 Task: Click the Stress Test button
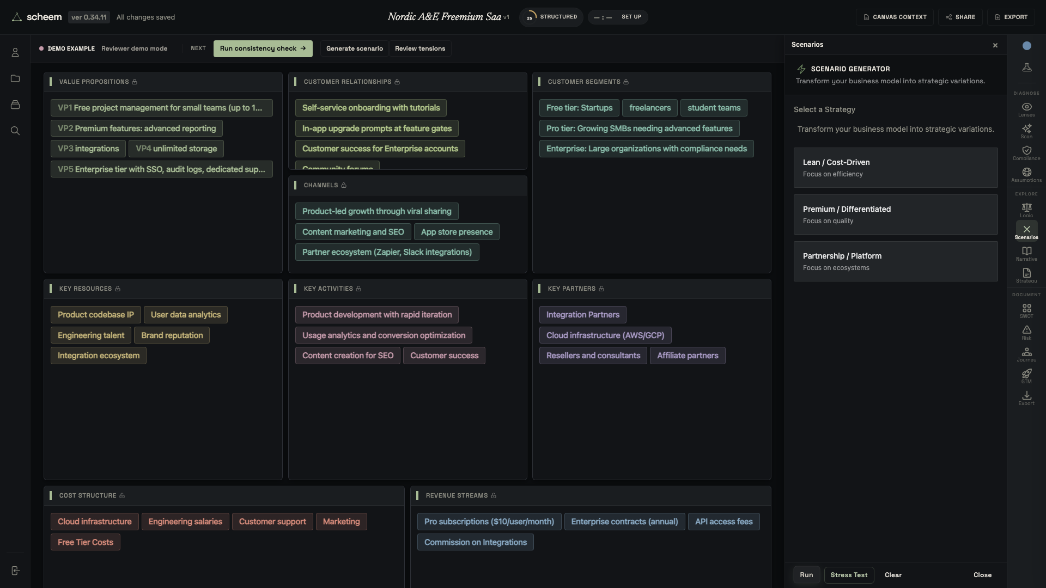pos(849,575)
